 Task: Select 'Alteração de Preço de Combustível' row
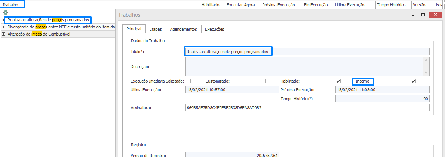pos(58,34)
